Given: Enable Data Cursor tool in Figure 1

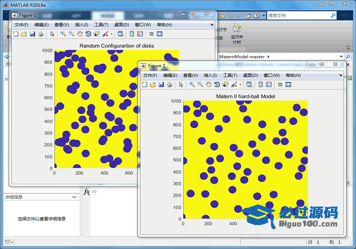Looking at the screenshot, I should 97,34.
